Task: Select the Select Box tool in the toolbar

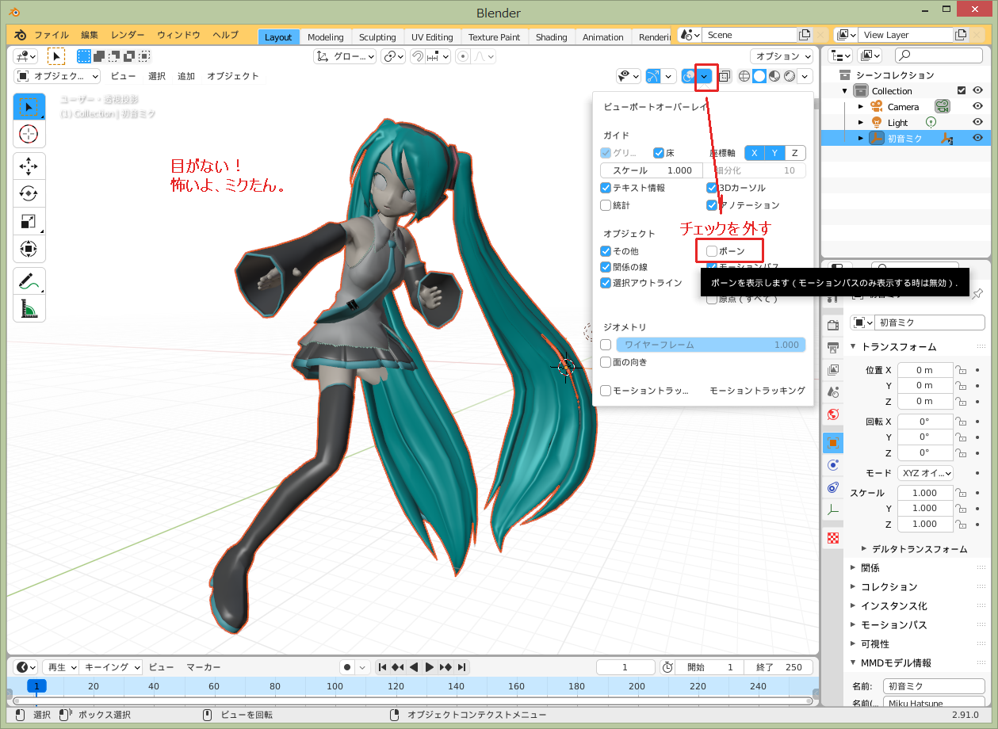Action: (x=29, y=106)
